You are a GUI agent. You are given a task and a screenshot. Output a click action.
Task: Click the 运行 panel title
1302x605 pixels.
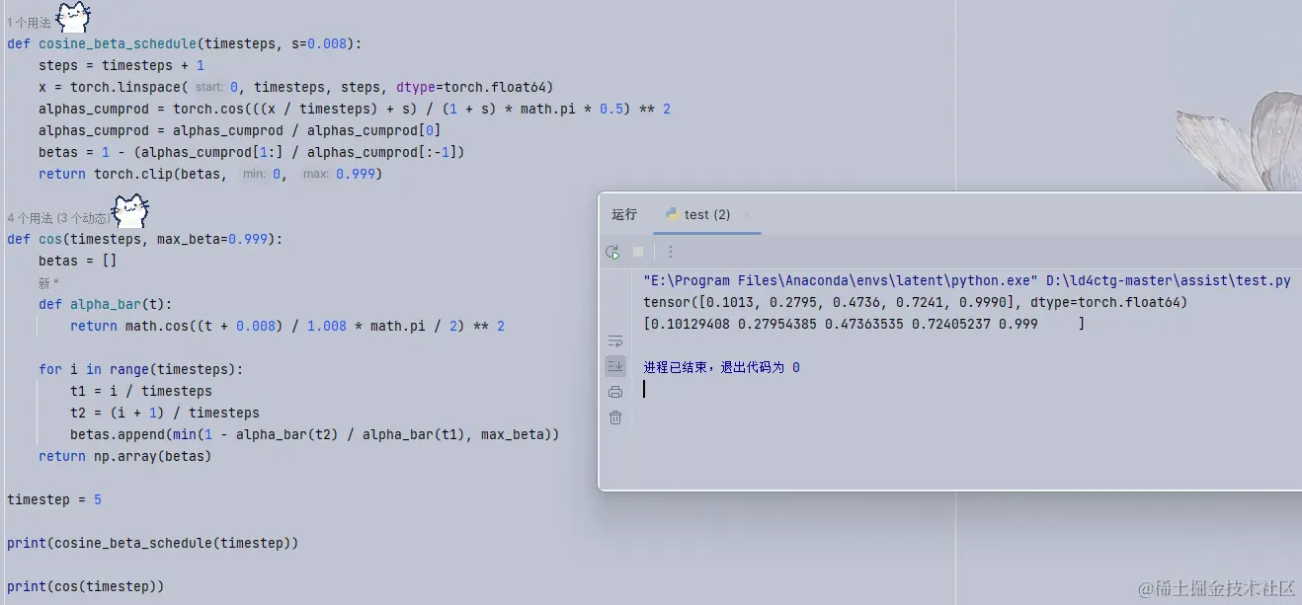click(x=624, y=214)
